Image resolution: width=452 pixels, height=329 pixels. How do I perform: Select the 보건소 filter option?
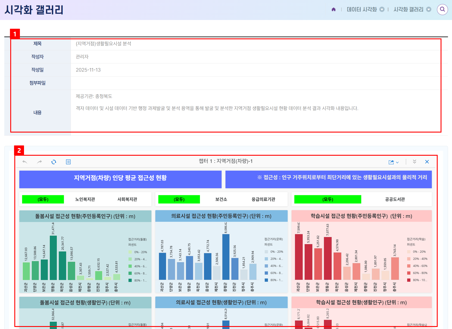pos(221,199)
